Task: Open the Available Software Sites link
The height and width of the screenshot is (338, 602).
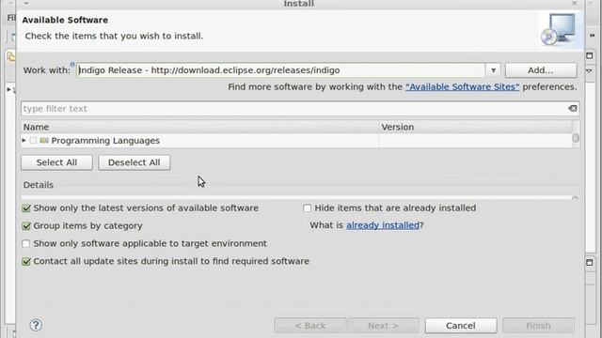Action: (462, 87)
